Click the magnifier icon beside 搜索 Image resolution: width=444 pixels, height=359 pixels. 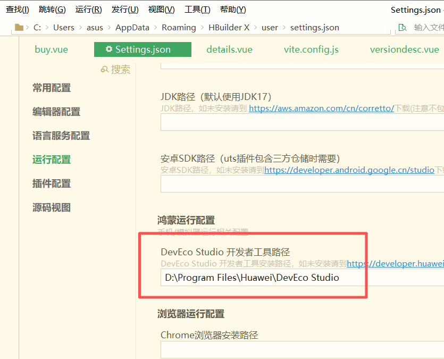105,69
